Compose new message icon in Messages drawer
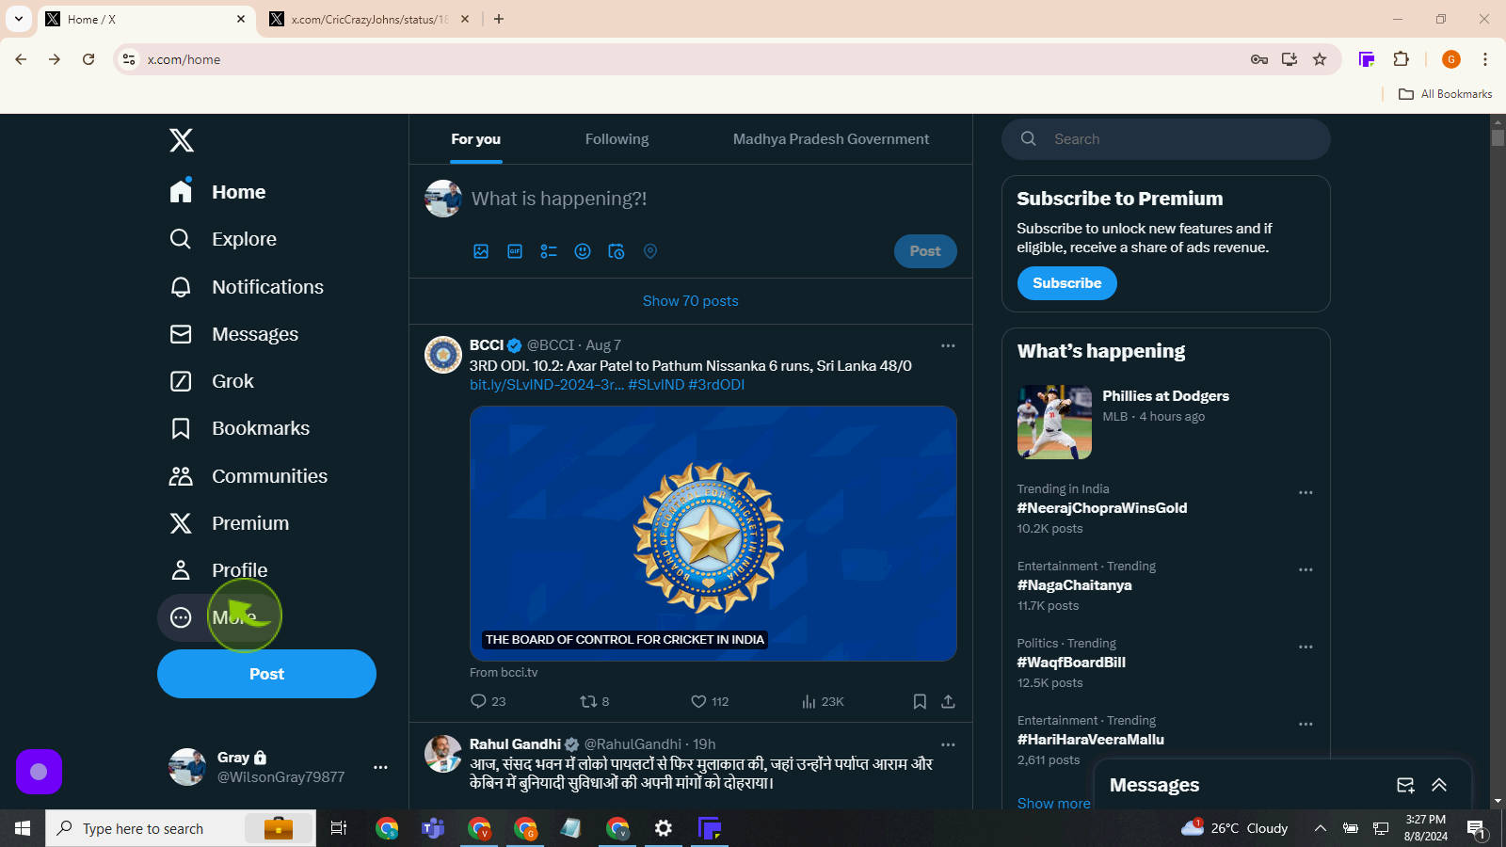 point(1405,785)
